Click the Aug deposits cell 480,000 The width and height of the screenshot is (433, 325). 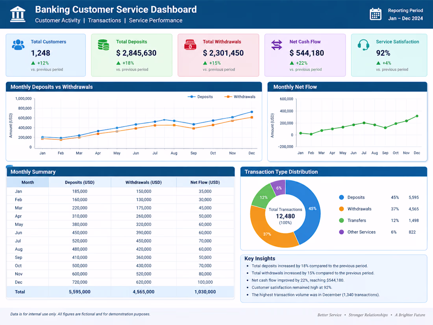[80, 249]
